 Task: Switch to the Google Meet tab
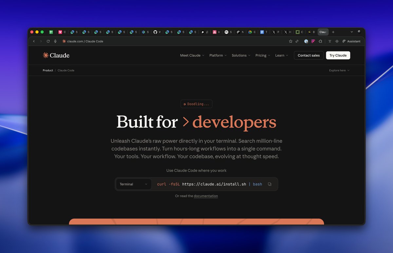[x=252, y=32]
